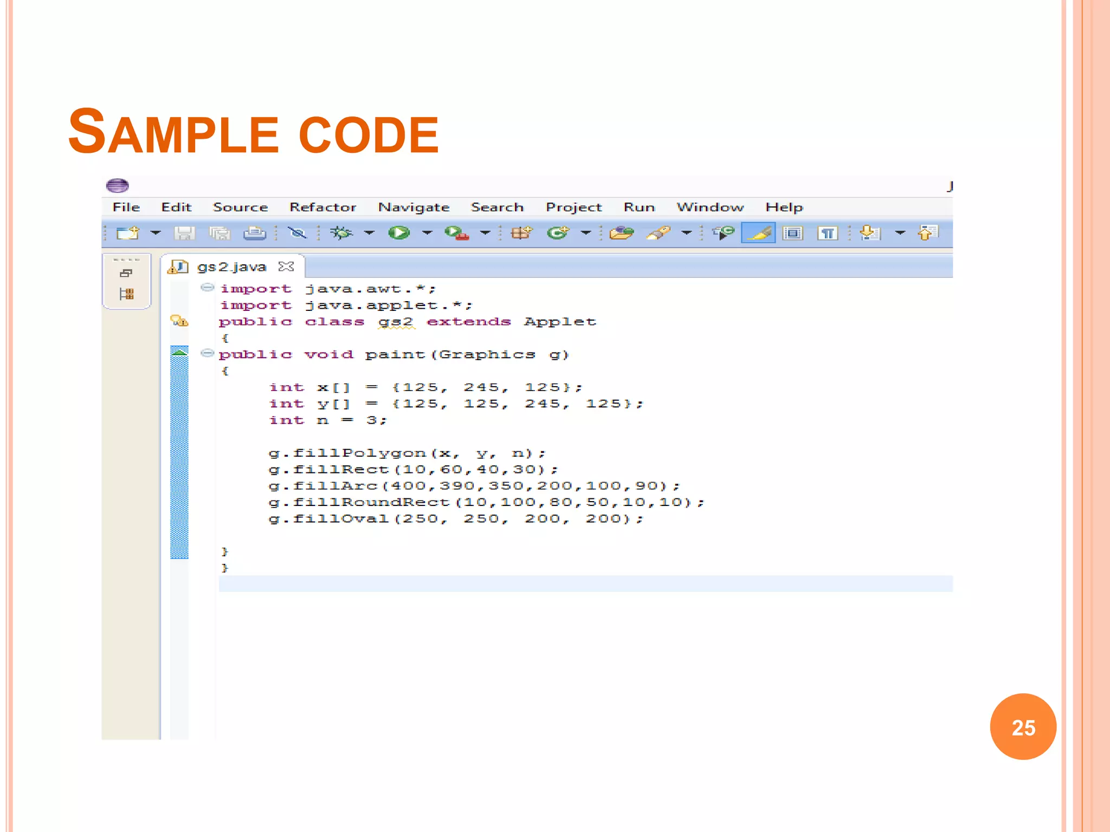Collapse the paint method fold marker
The height and width of the screenshot is (832, 1110).
(x=207, y=354)
